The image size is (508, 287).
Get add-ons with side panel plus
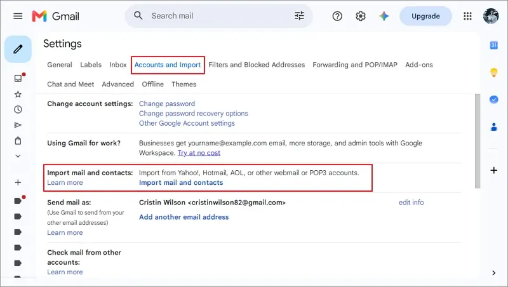[x=494, y=170]
